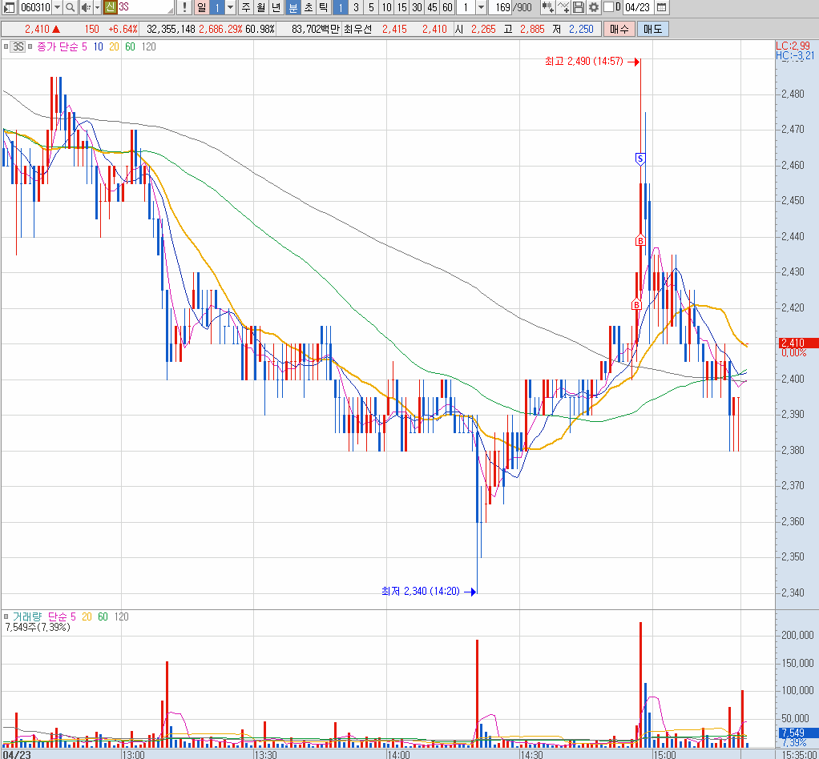
Task: Open chart settings gear icon
Action: pyautogui.click(x=593, y=8)
